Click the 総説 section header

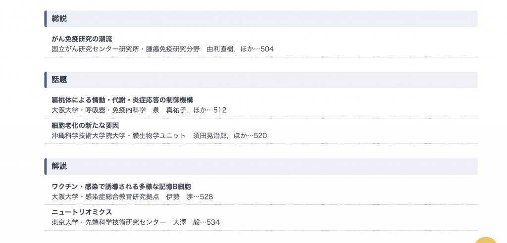coord(261,19)
